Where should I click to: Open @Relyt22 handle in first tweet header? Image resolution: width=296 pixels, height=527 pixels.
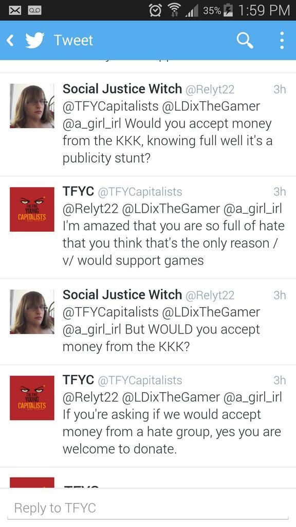pyautogui.click(x=210, y=90)
